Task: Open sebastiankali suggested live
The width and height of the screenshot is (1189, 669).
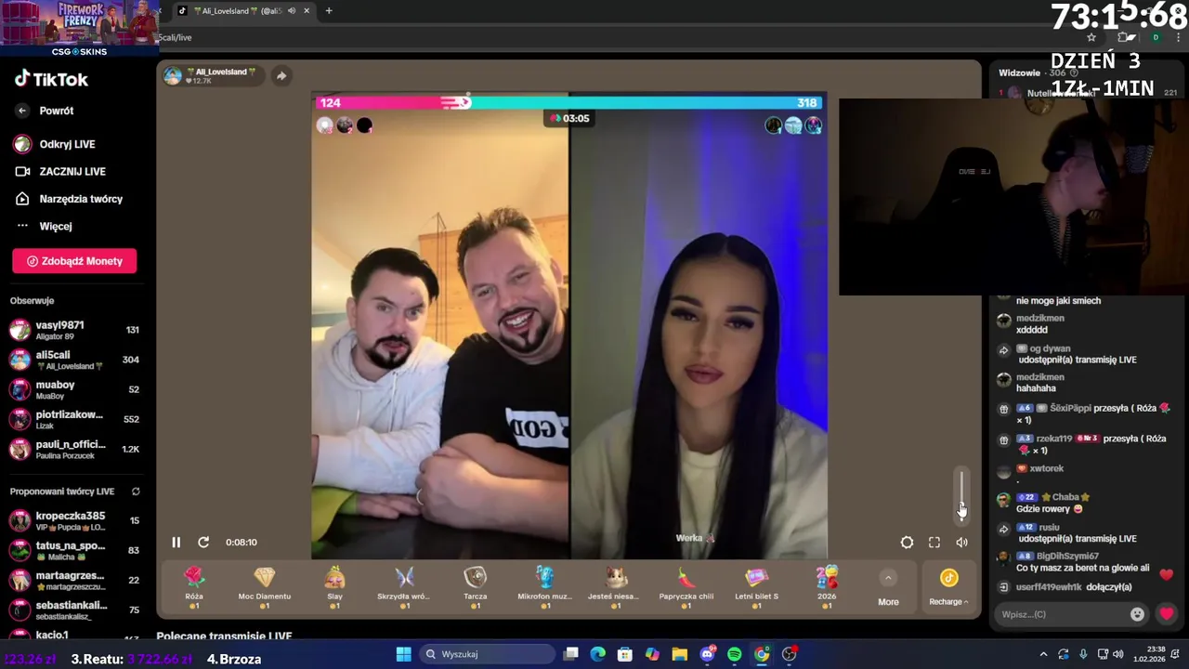Action: click(x=74, y=610)
